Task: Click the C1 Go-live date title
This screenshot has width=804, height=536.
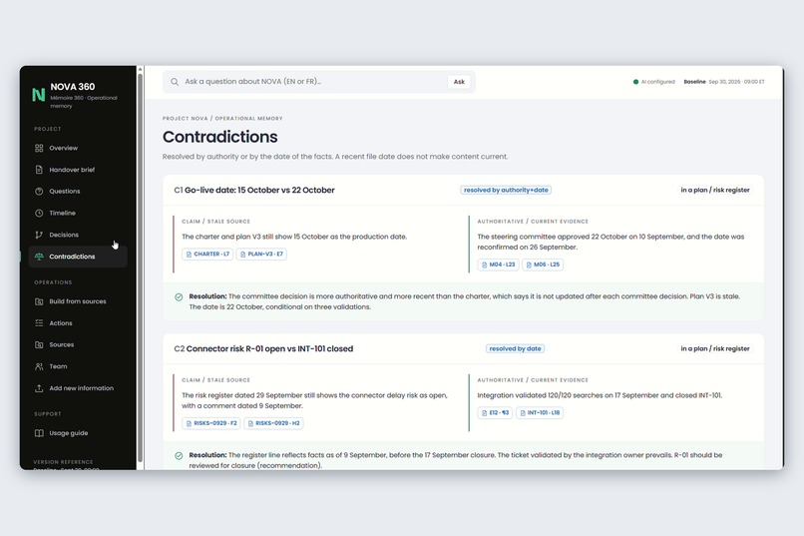Action: pos(254,191)
